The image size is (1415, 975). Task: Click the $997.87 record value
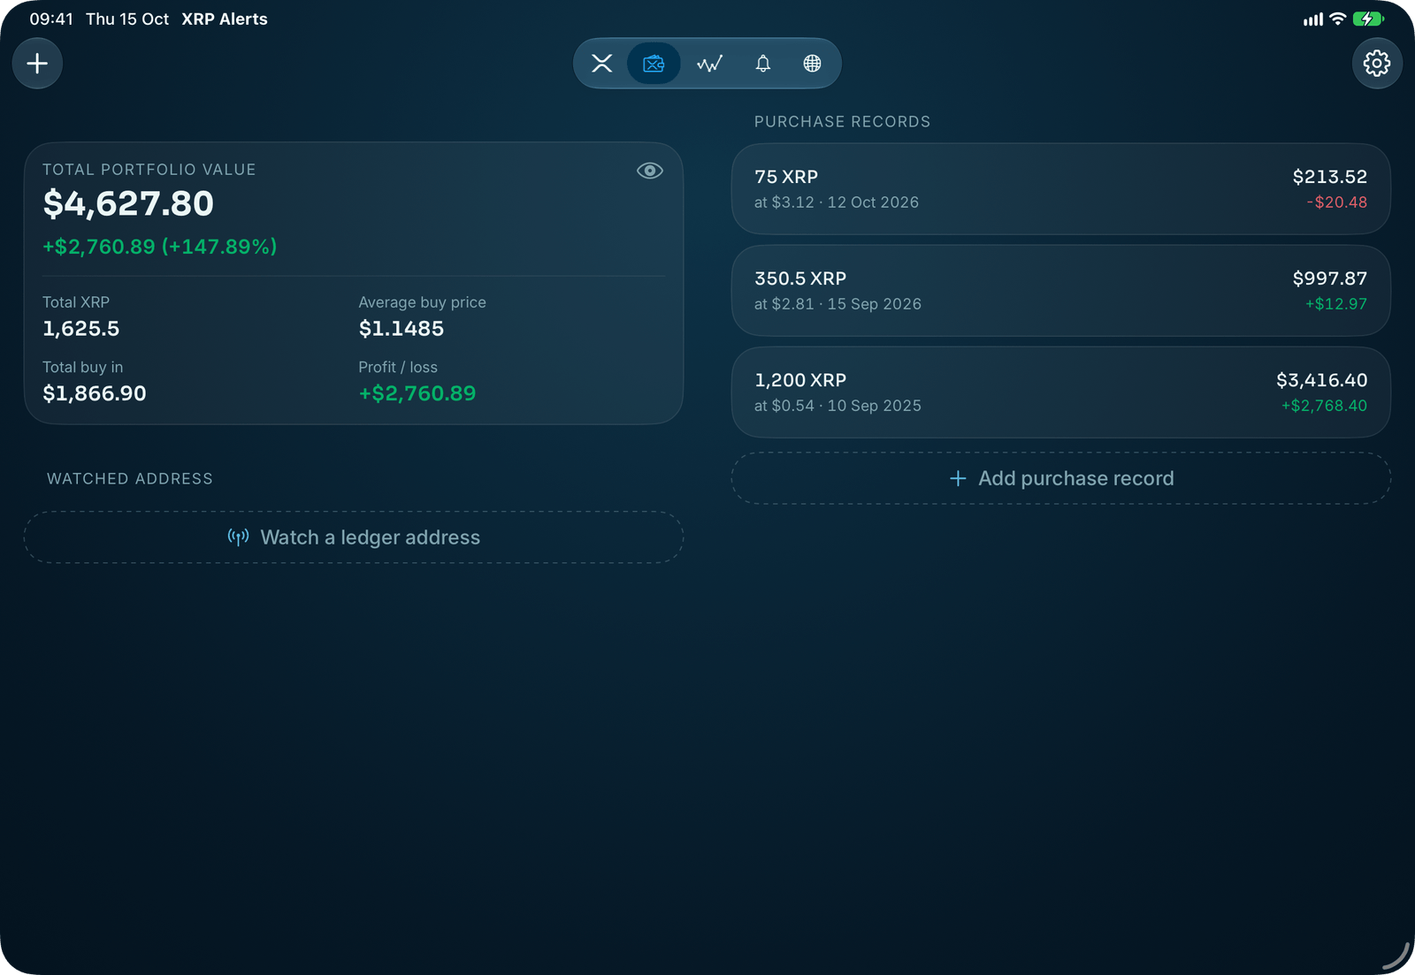coord(1330,278)
